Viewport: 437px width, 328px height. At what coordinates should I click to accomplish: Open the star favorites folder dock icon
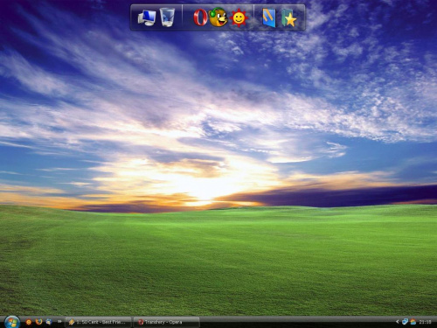(x=288, y=18)
